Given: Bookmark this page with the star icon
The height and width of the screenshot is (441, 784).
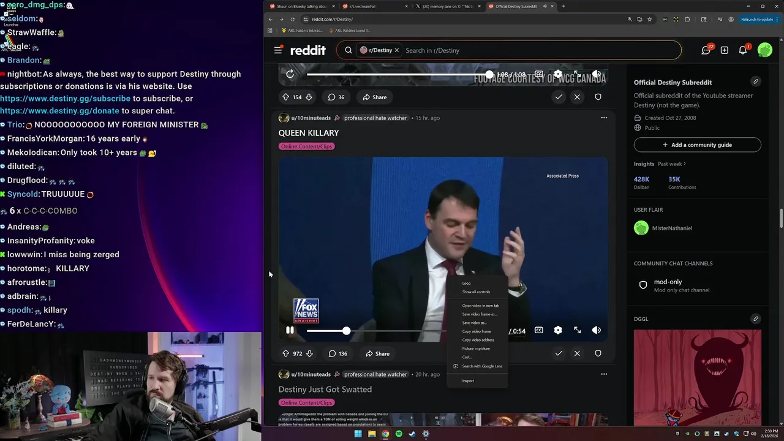Looking at the screenshot, I should [x=650, y=20].
